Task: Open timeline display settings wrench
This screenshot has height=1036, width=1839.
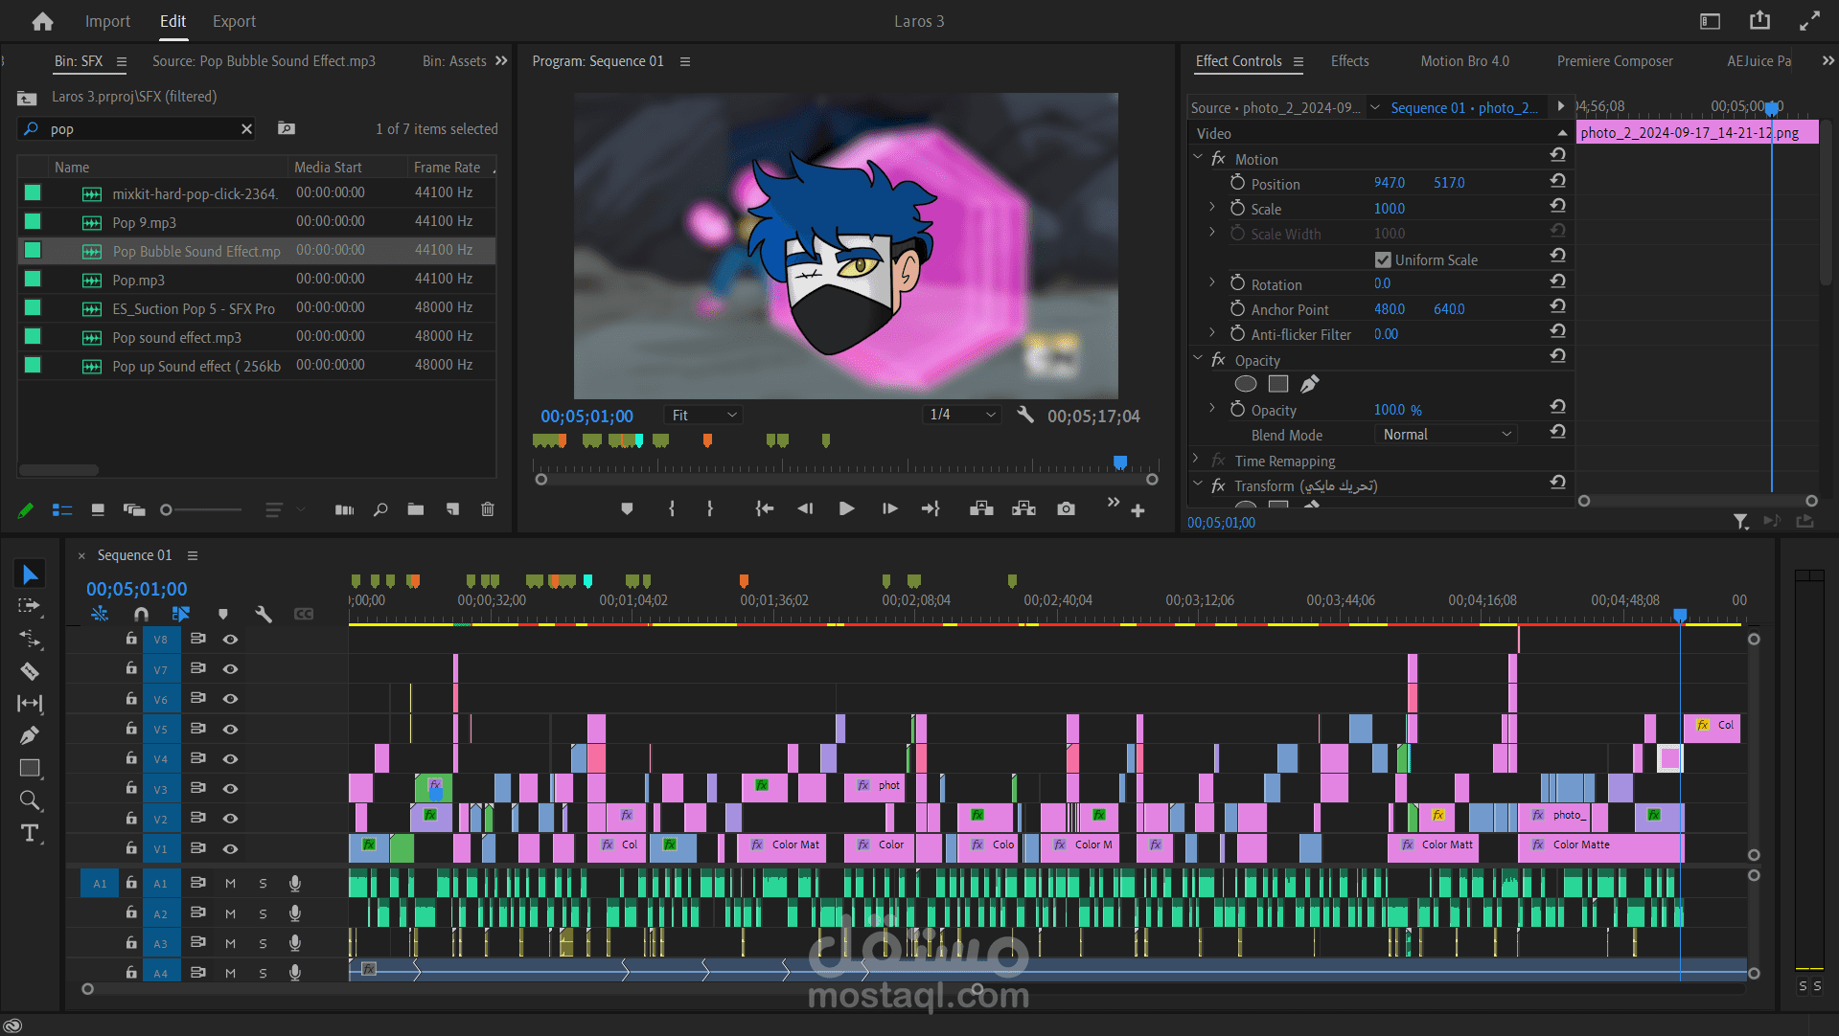Action: tap(264, 614)
